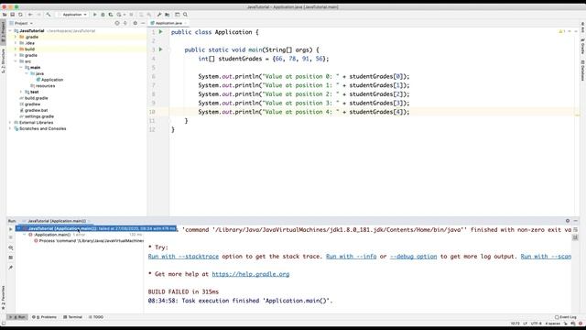Toggle the Database side tab on right

(582, 71)
